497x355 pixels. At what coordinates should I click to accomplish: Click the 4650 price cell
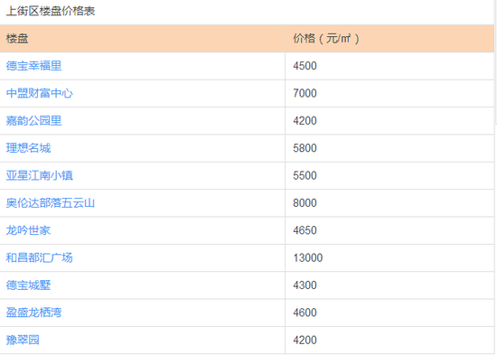pos(389,230)
